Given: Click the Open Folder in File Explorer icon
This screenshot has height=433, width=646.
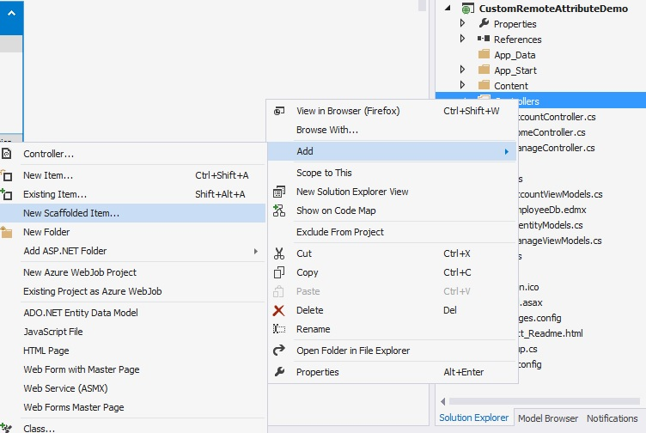Looking at the screenshot, I should [278, 351].
